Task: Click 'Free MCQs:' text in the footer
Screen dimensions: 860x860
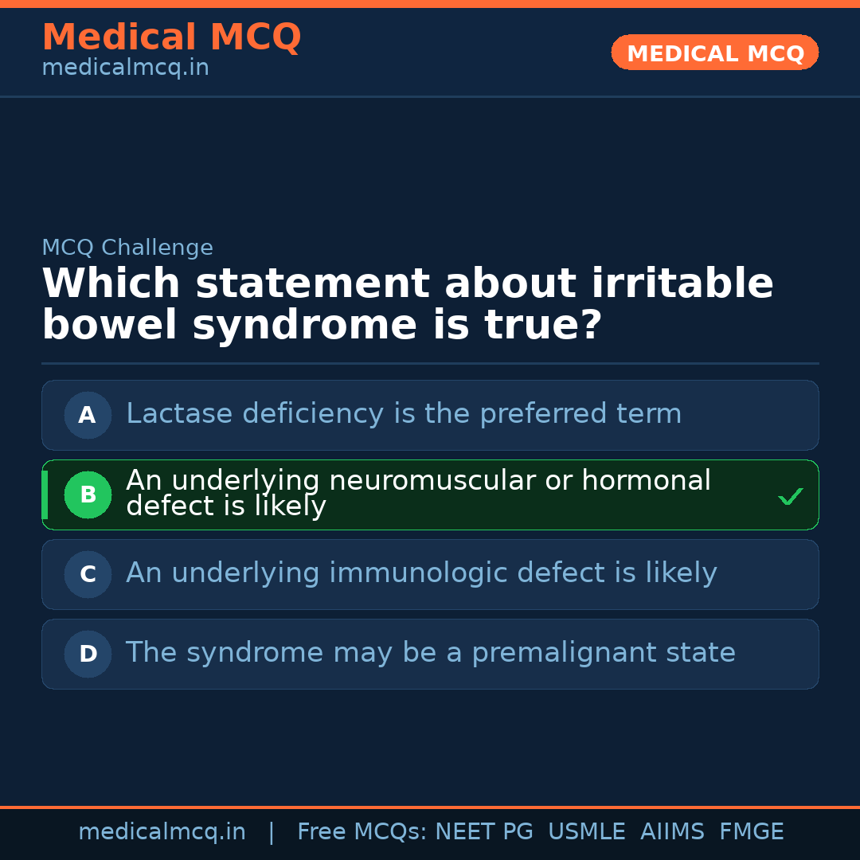Action: pos(362,832)
